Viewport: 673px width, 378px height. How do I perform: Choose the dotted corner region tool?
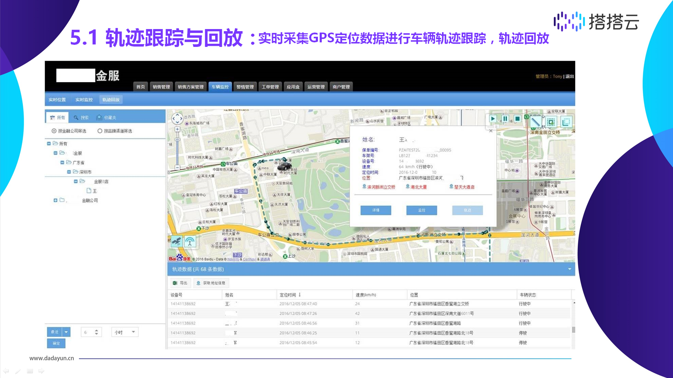pyautogui.click(x=566, y=122)
